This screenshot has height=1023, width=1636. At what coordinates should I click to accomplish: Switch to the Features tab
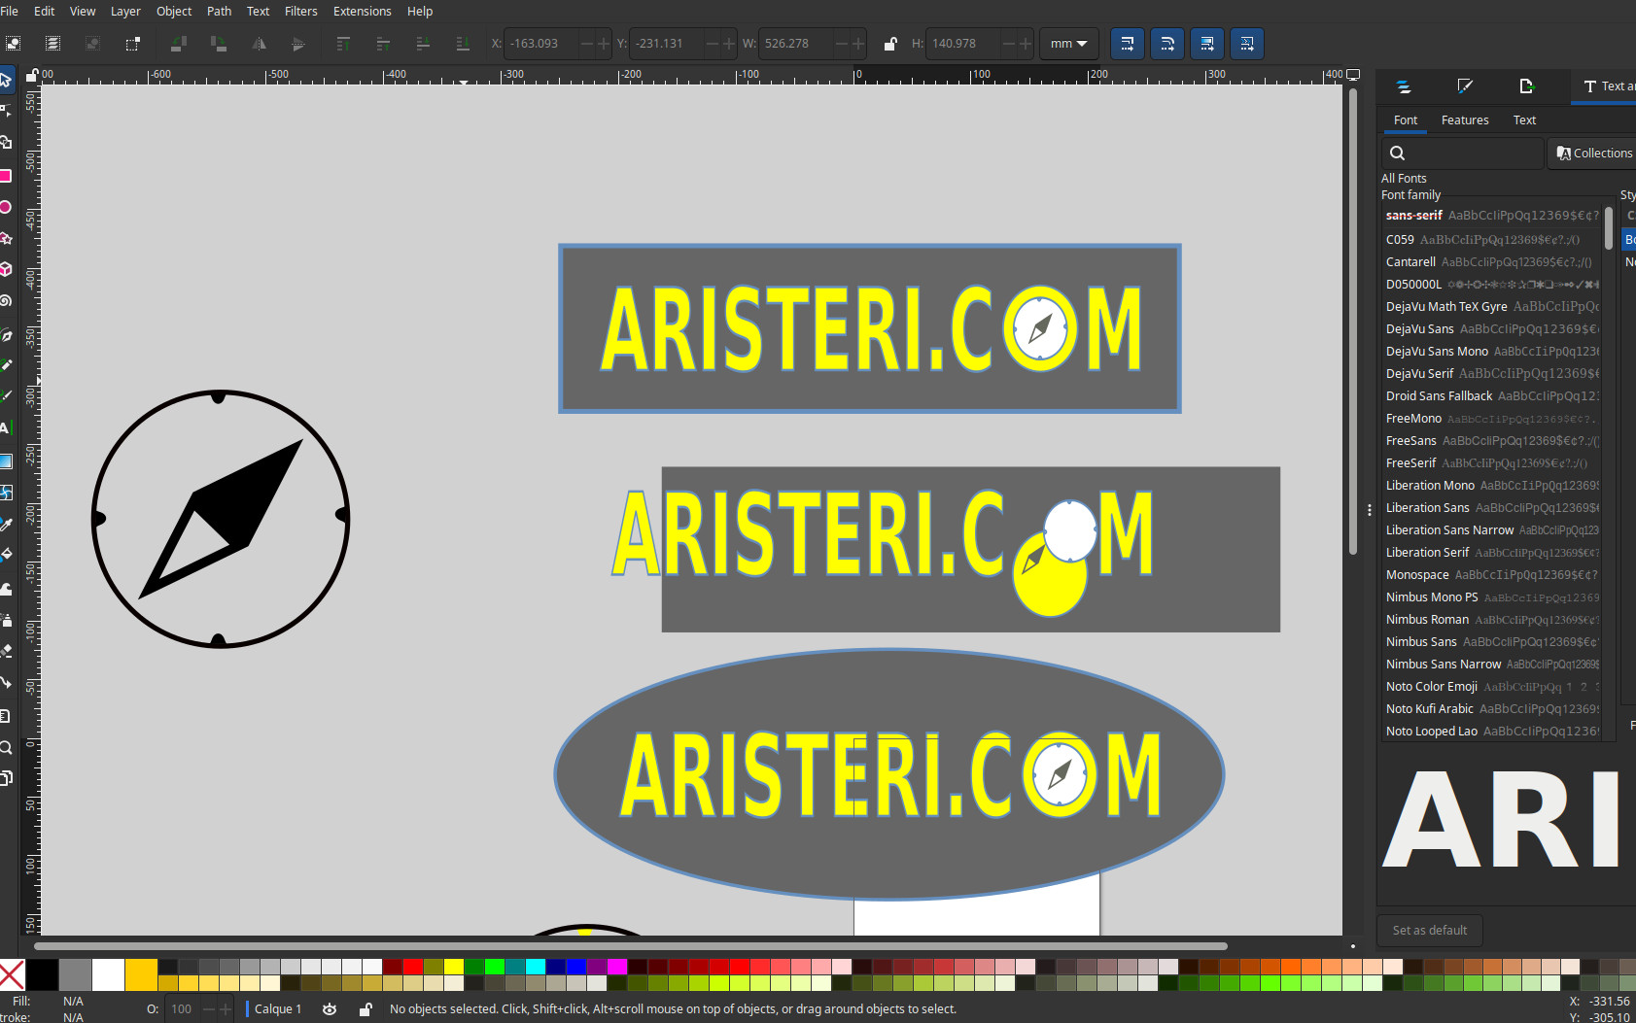click(1464, 120)
